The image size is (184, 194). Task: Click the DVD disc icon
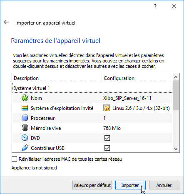(25, 138)
